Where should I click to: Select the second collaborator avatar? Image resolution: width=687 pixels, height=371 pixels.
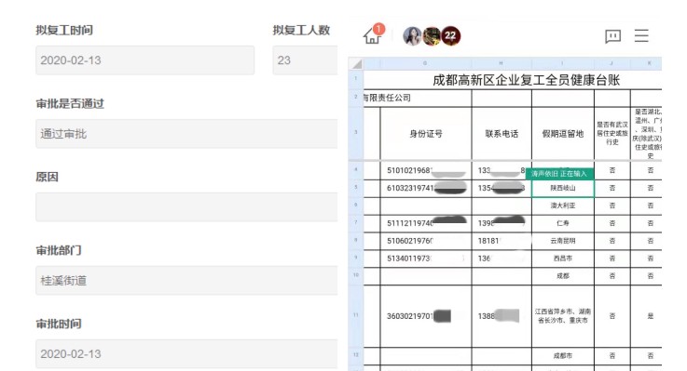pos(432,36)
